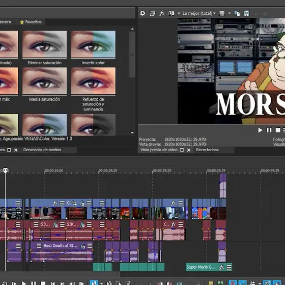285x285 pixels.
Task: Select Invertir color preset thumbnail
Action: tap(93, 44)
